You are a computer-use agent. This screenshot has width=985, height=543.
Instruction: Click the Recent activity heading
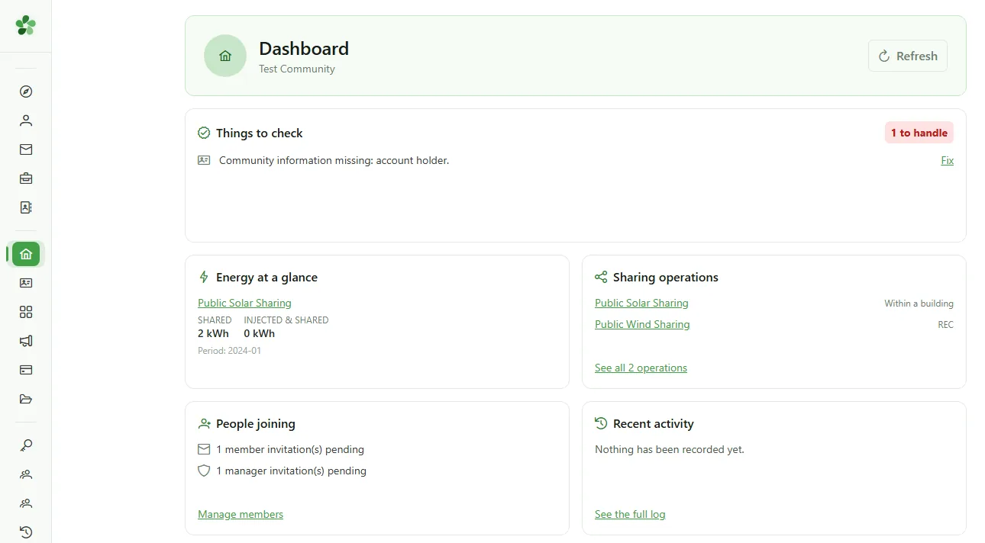pos(654,423)
